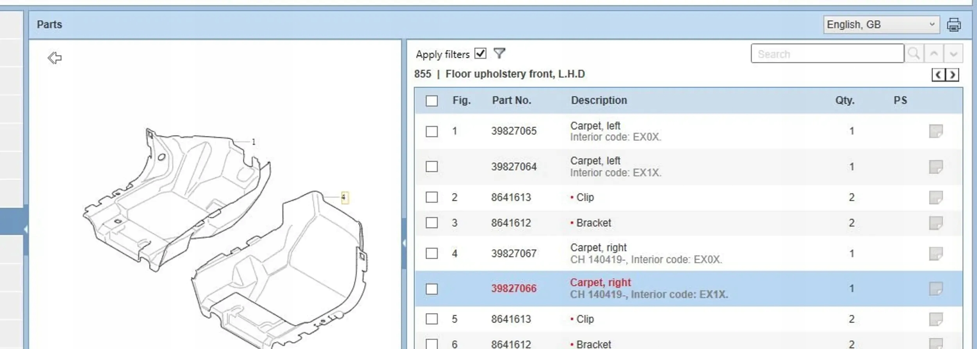
Task: Open the English, GB language dropdown
Action: pos(881,25)
